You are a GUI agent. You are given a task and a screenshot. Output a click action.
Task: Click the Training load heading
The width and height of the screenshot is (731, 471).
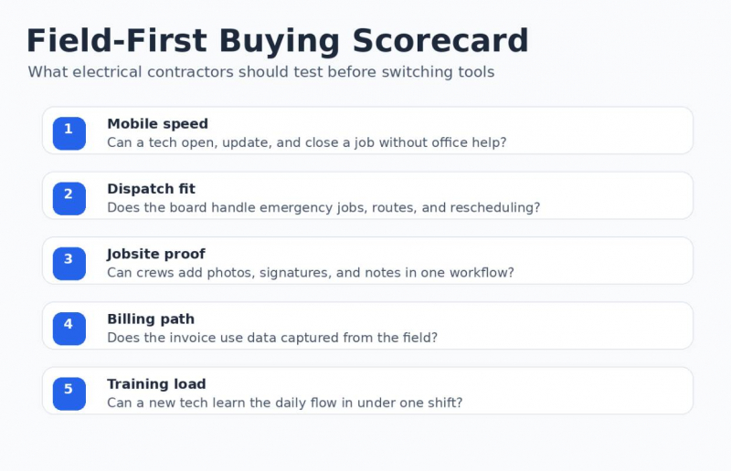click(x=156, y=384)
